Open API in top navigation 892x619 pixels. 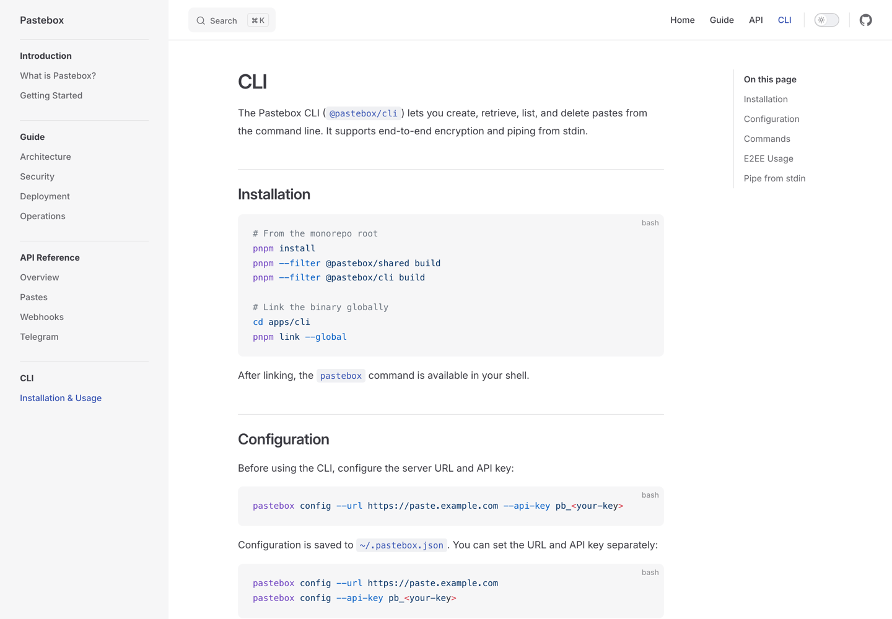pos(756,20)
